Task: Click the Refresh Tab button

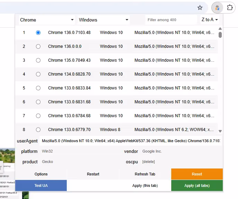Action: [145, 174]
